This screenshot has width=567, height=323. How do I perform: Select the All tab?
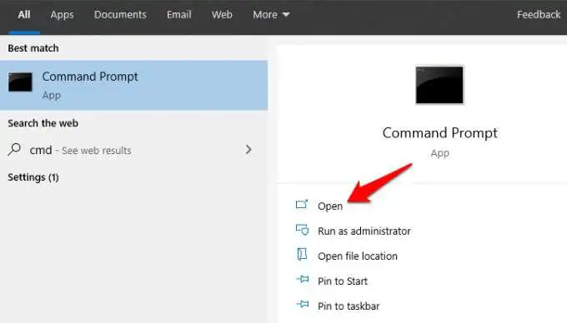(x=24, y=15)
